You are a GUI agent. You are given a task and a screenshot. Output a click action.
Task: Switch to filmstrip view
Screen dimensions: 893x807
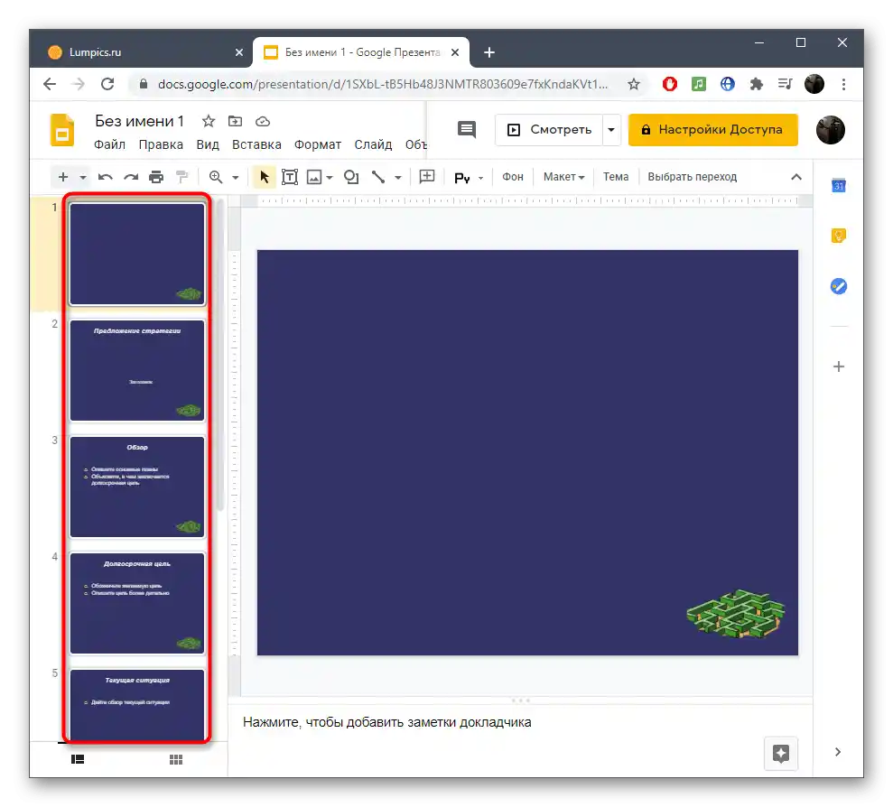point(78,759)
